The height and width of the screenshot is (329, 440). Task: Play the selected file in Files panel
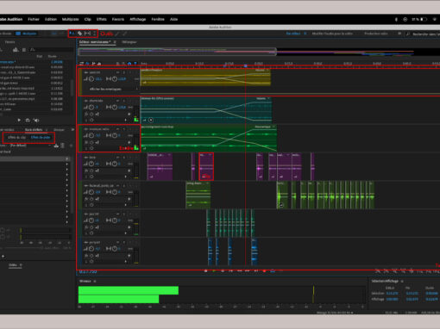click(19, 120)
